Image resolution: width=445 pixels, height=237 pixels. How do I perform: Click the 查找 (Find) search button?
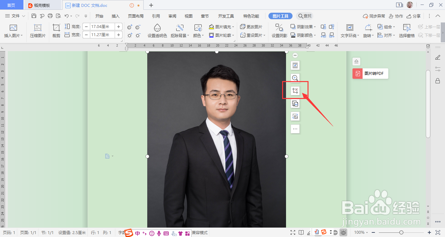pyautogui.click(x=305, y=16)
